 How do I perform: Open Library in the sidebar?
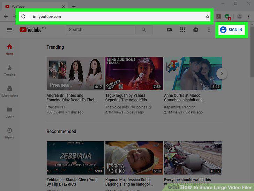(9, 112)
